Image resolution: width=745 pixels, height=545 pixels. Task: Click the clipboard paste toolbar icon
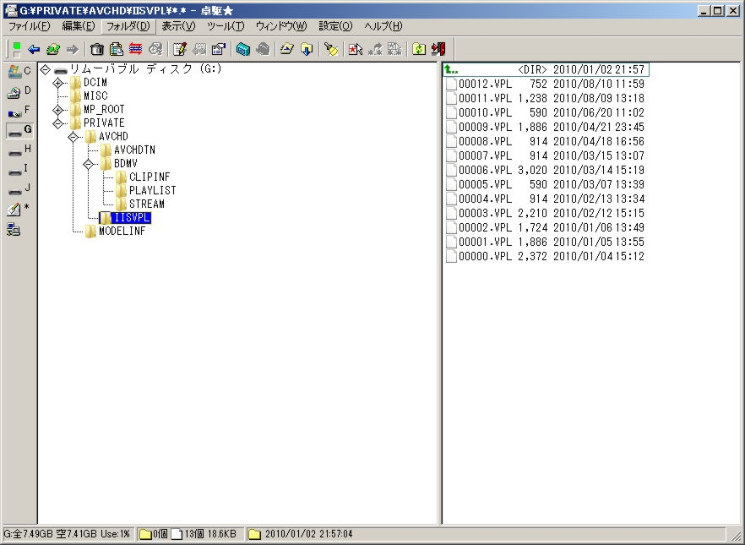point(117,50)
